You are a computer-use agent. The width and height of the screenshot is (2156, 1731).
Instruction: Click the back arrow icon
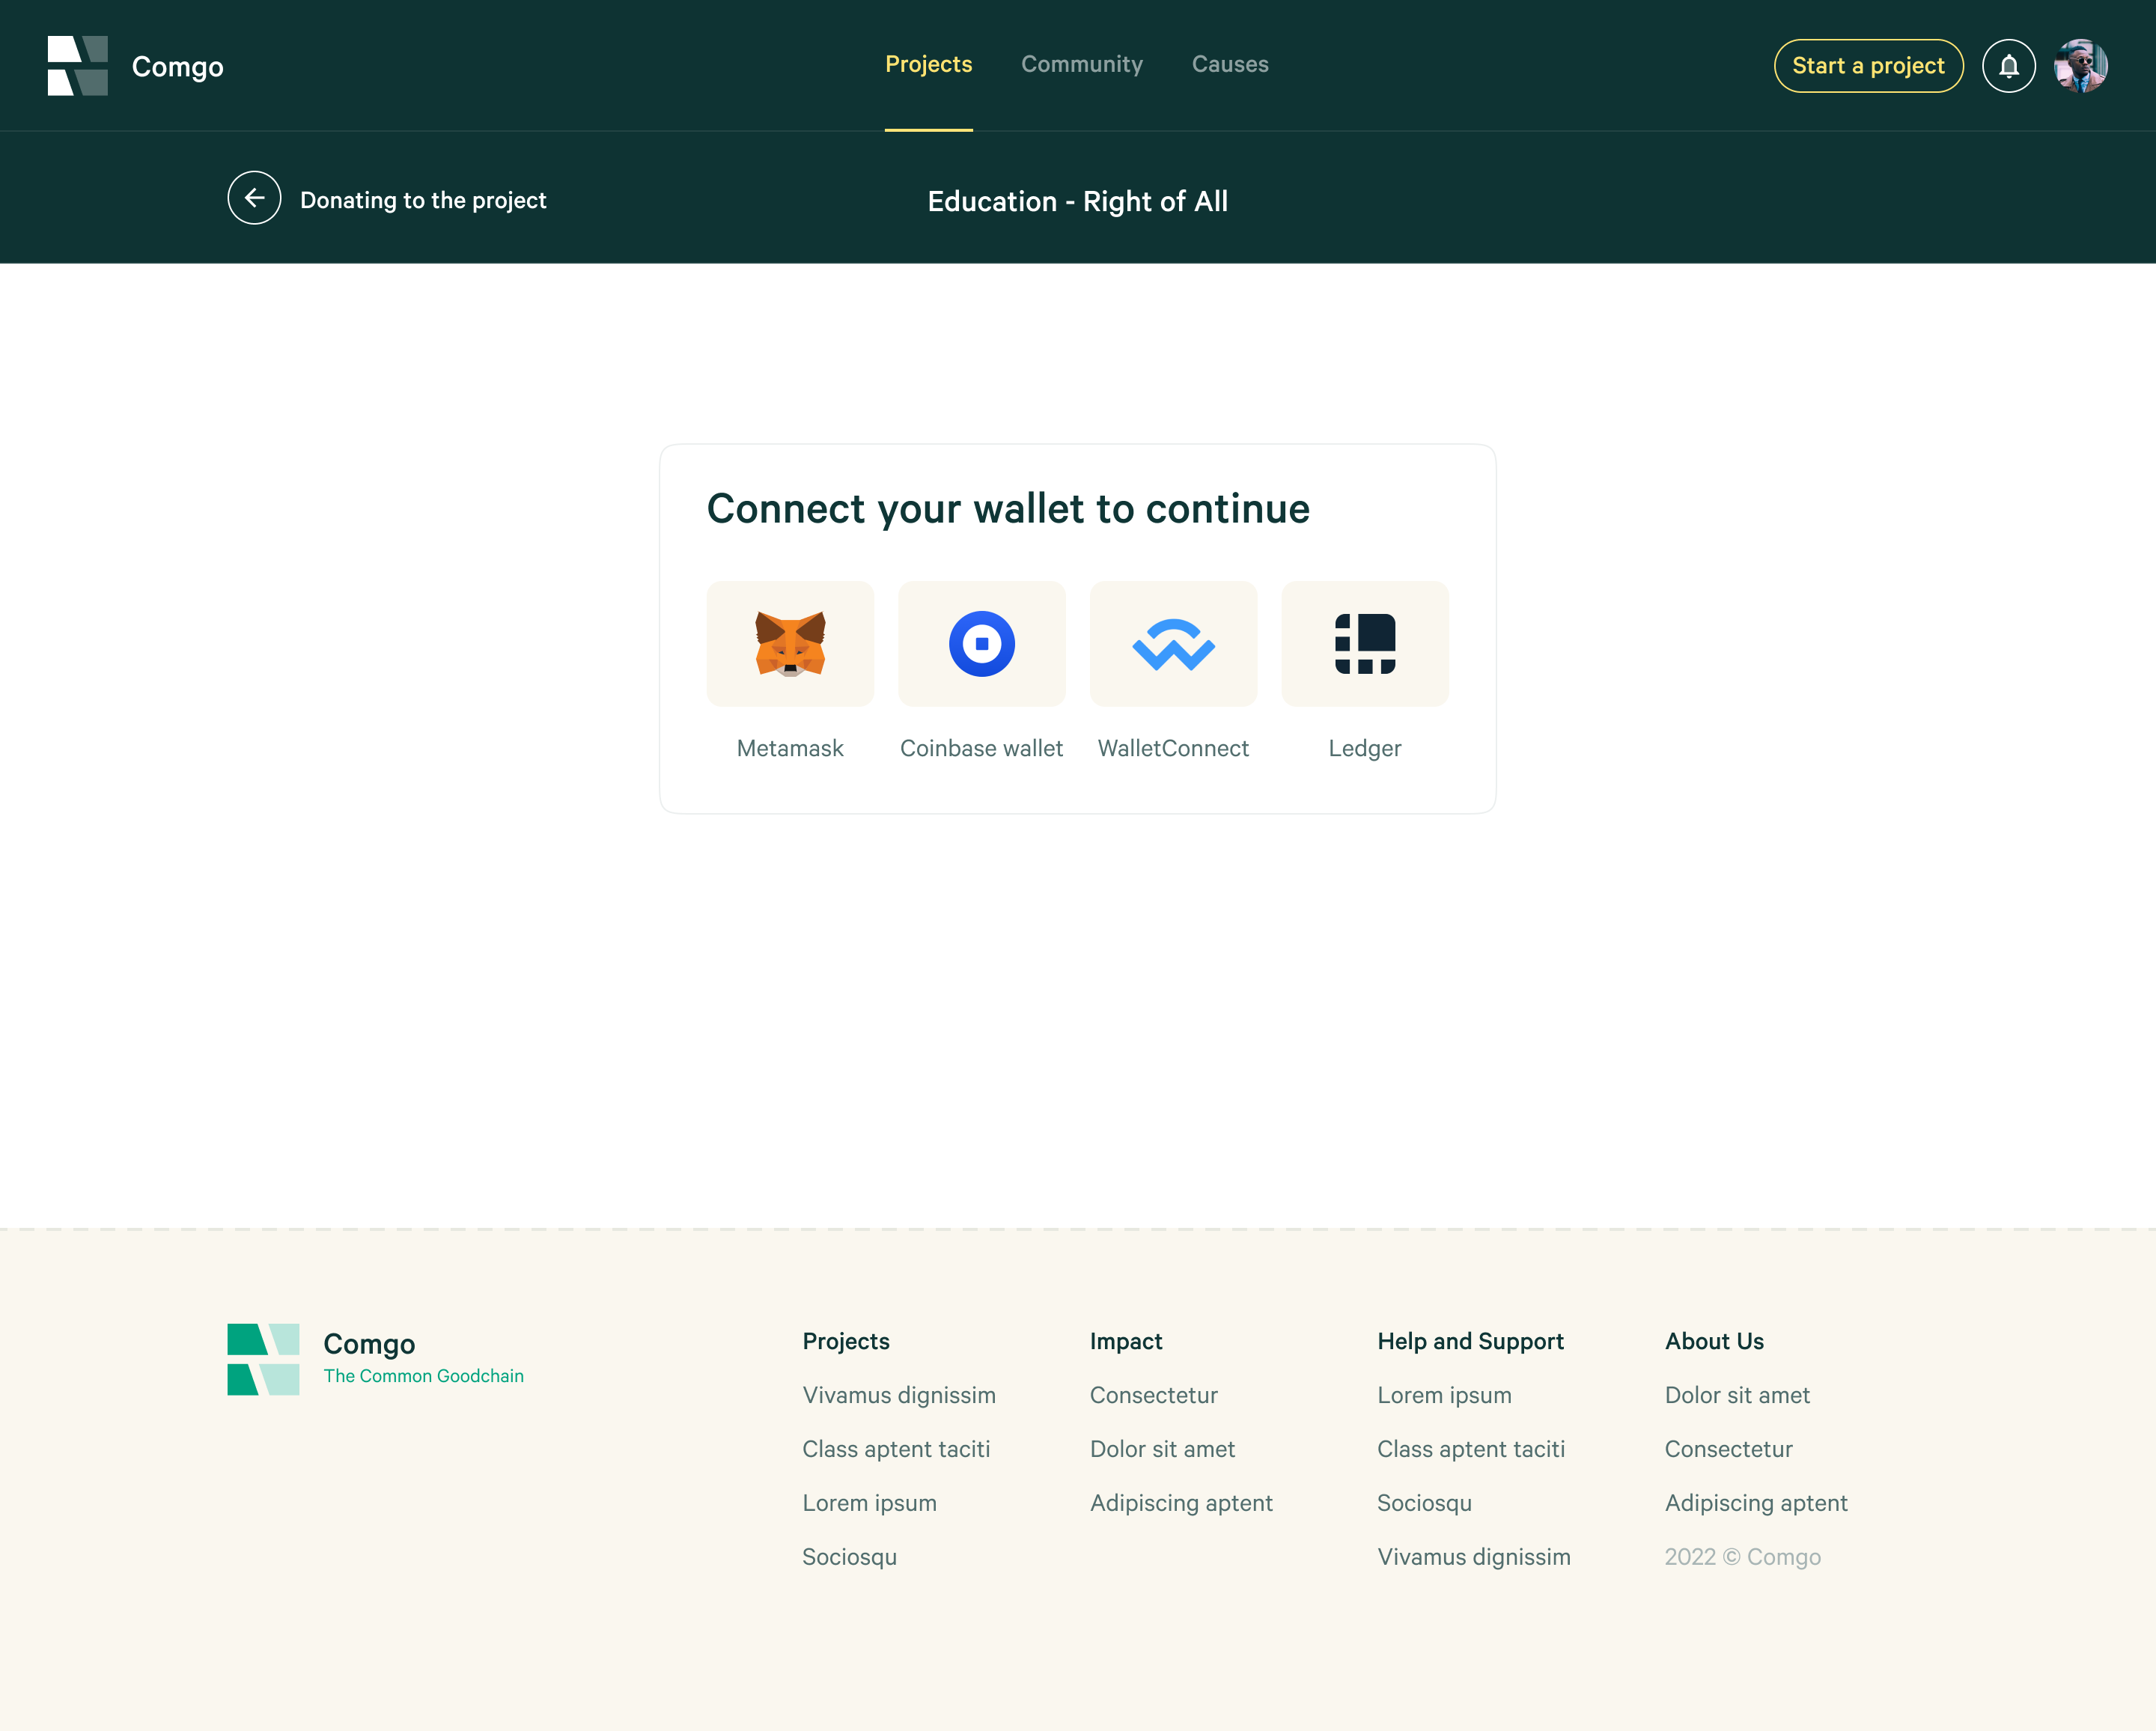click(x=254, y=198)
